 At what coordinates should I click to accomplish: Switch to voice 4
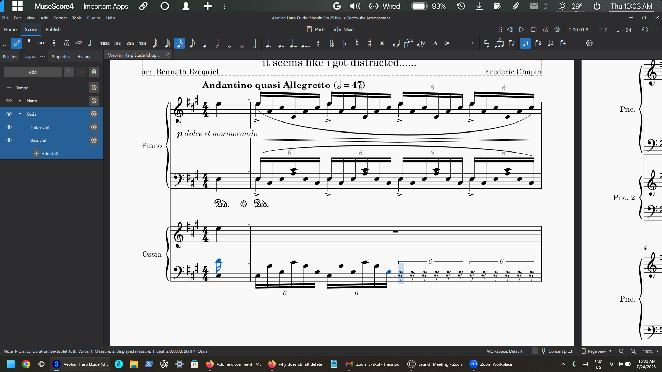click(x=563, y=43)
